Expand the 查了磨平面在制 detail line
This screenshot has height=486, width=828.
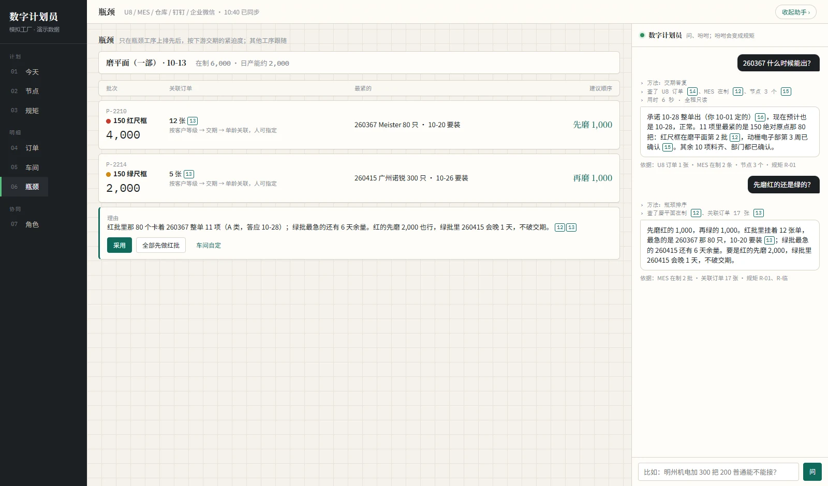702,213
